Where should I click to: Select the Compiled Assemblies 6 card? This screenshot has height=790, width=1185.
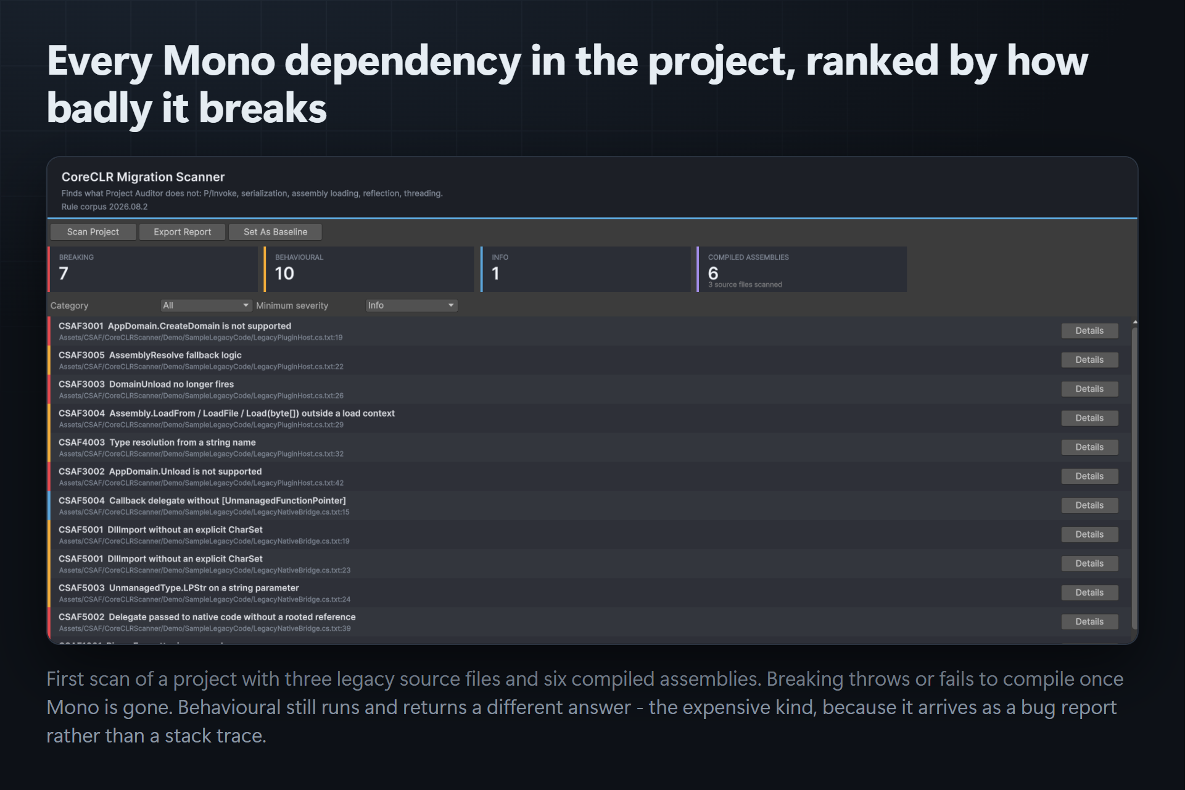pos(802,269)
